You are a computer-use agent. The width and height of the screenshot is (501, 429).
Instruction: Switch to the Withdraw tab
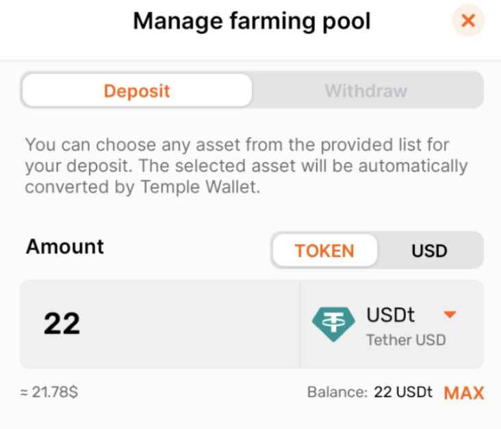[x=366, y=91]
